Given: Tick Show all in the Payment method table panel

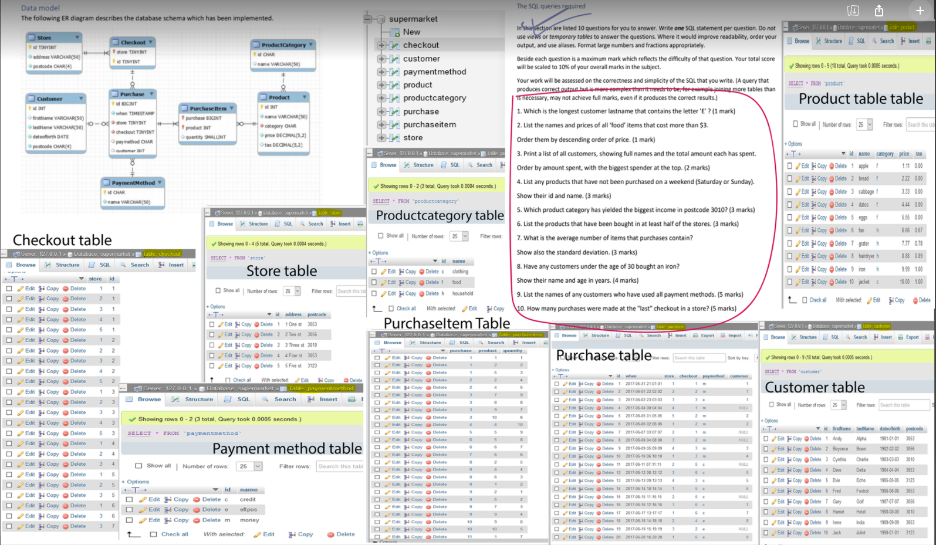Looking at the screenshot, I should tap(138, 466).
